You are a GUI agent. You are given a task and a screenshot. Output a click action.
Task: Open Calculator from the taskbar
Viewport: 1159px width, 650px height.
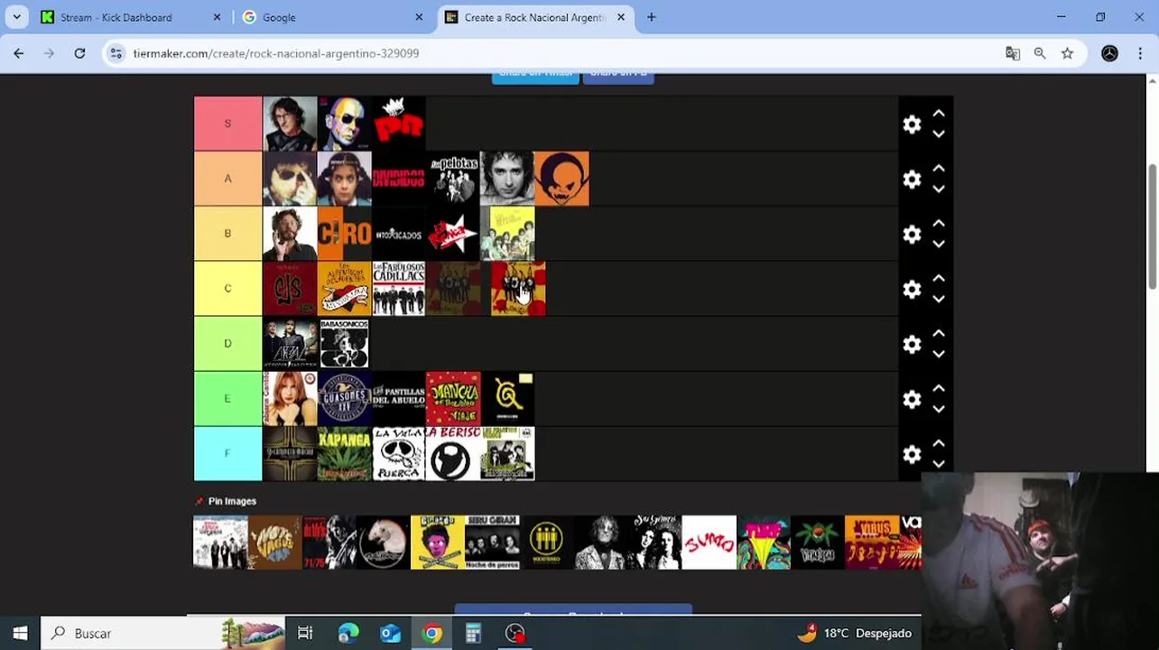[x=473, y=633]
